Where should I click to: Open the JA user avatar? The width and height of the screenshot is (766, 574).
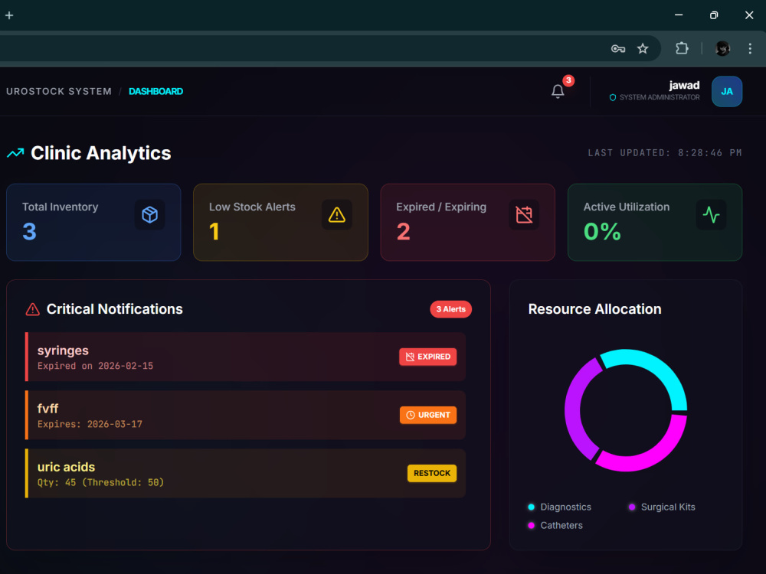tap(726, 91)
